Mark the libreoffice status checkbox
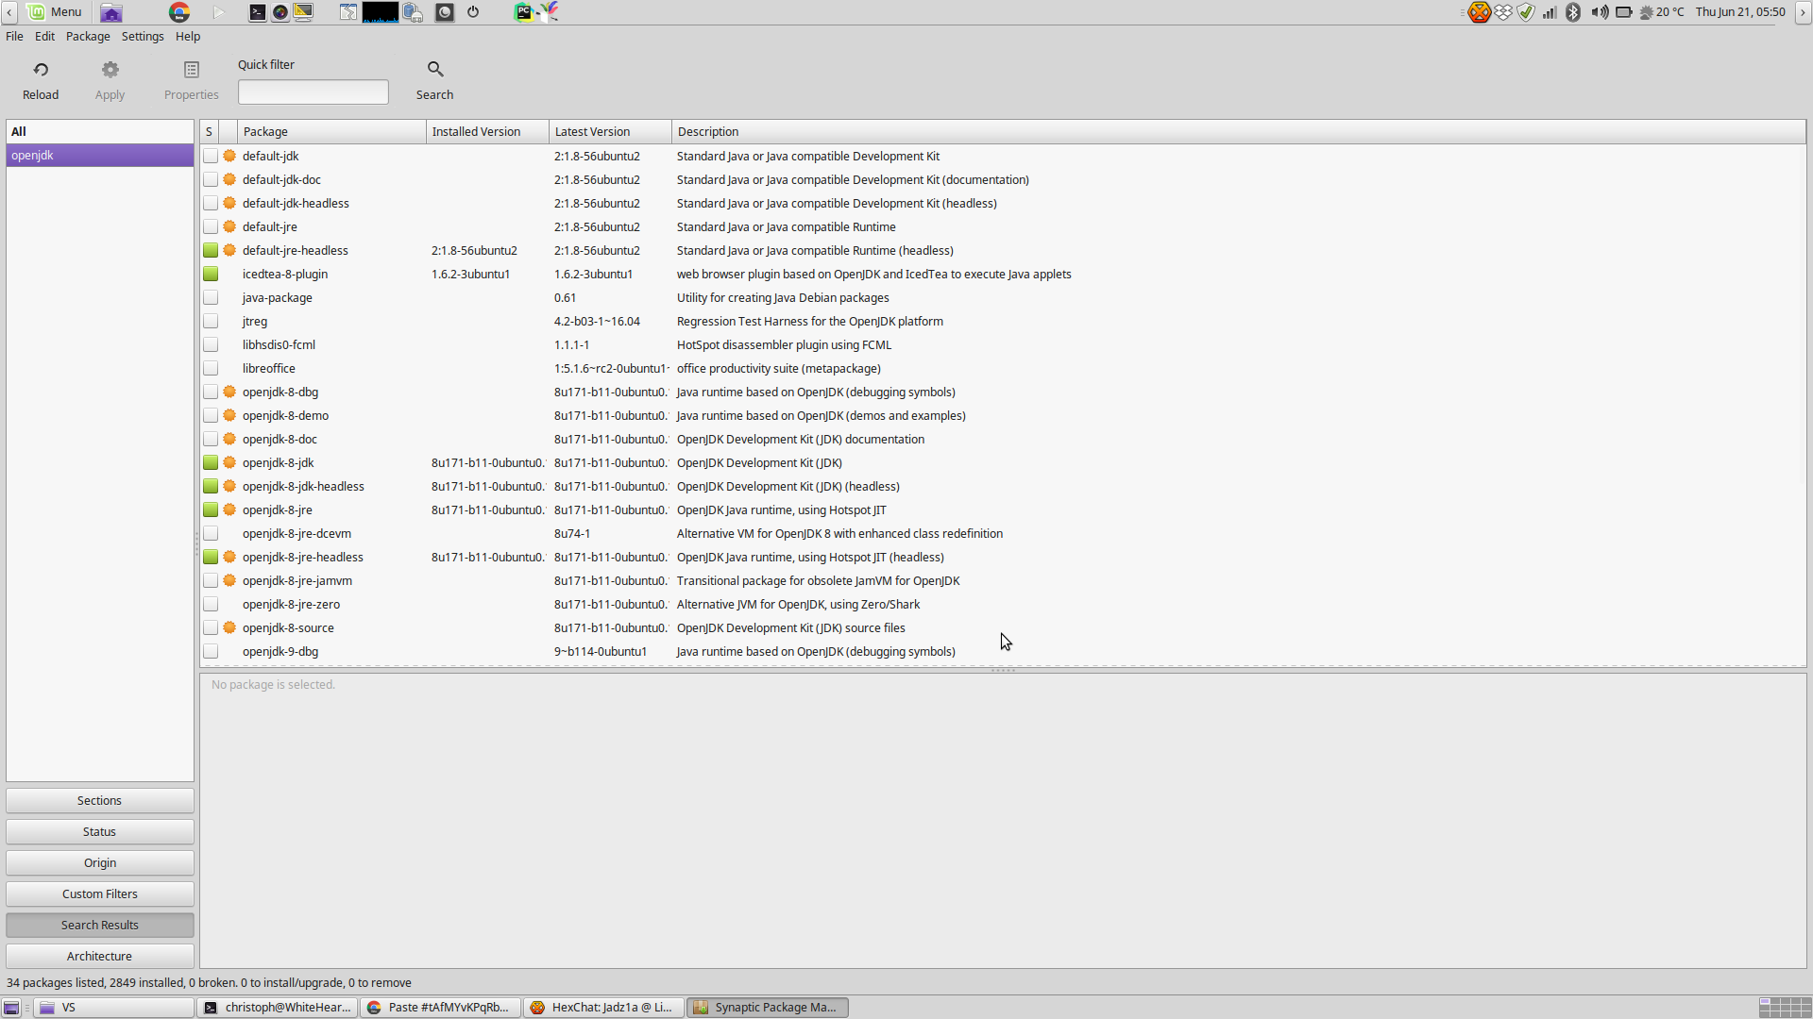Image resolution: width=1813 pixels, height=1019 pixels. (x=211, y=368)
